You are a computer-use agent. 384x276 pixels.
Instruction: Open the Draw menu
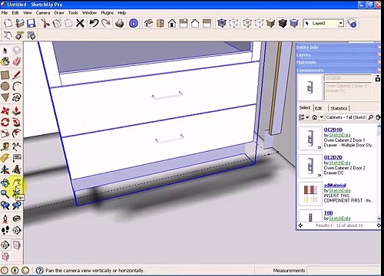(x=59, y=13)
